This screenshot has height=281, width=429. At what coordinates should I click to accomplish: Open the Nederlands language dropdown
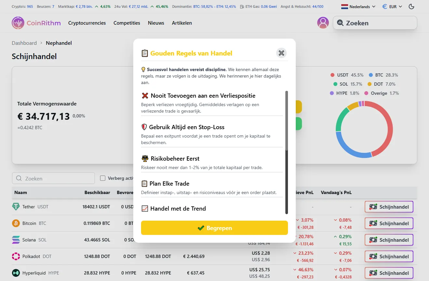click(358, 6)
